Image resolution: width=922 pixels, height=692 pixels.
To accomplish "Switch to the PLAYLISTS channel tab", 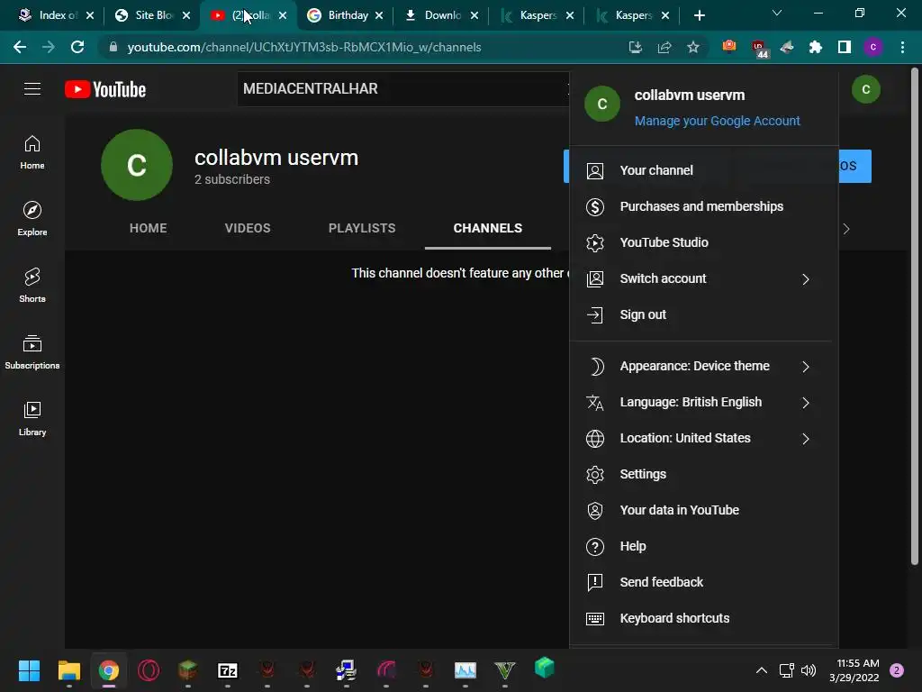I will point(362,228).
